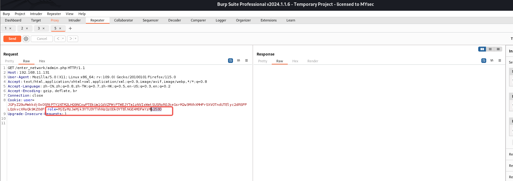Image resolution: width=513 pixels, height=181 pixels.
Task: Select Repeater sub-tab 1
Action: pos(6,28)
